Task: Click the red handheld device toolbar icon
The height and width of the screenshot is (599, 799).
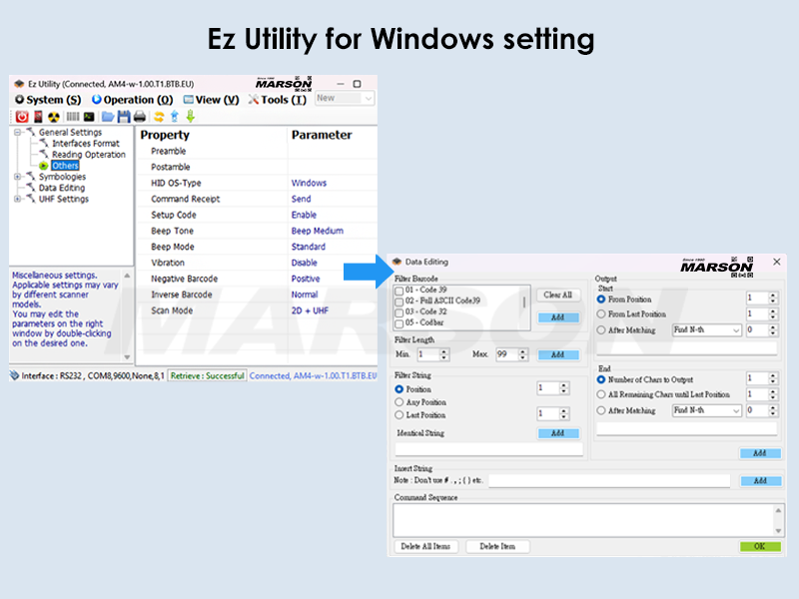Action: 38,117
